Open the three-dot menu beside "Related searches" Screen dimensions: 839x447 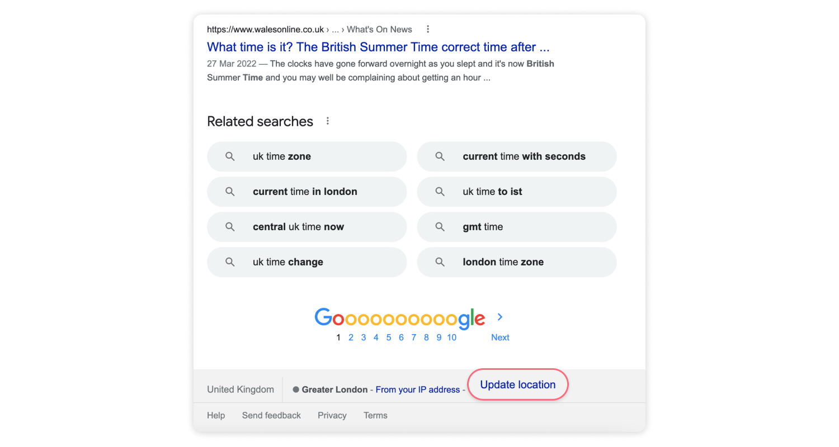(x=327, y=120)
